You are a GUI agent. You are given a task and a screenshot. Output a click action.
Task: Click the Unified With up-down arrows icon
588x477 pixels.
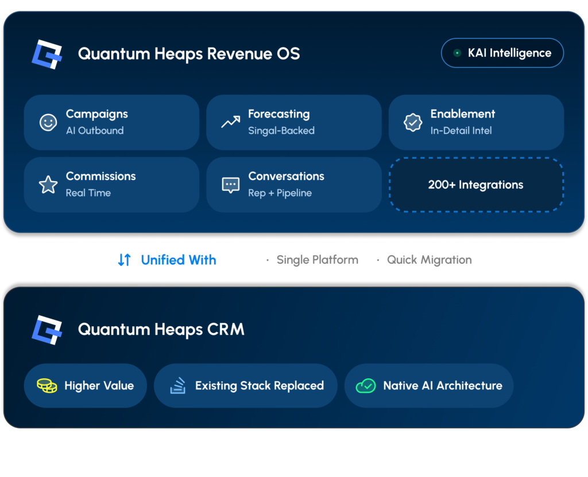coord(124,260)
